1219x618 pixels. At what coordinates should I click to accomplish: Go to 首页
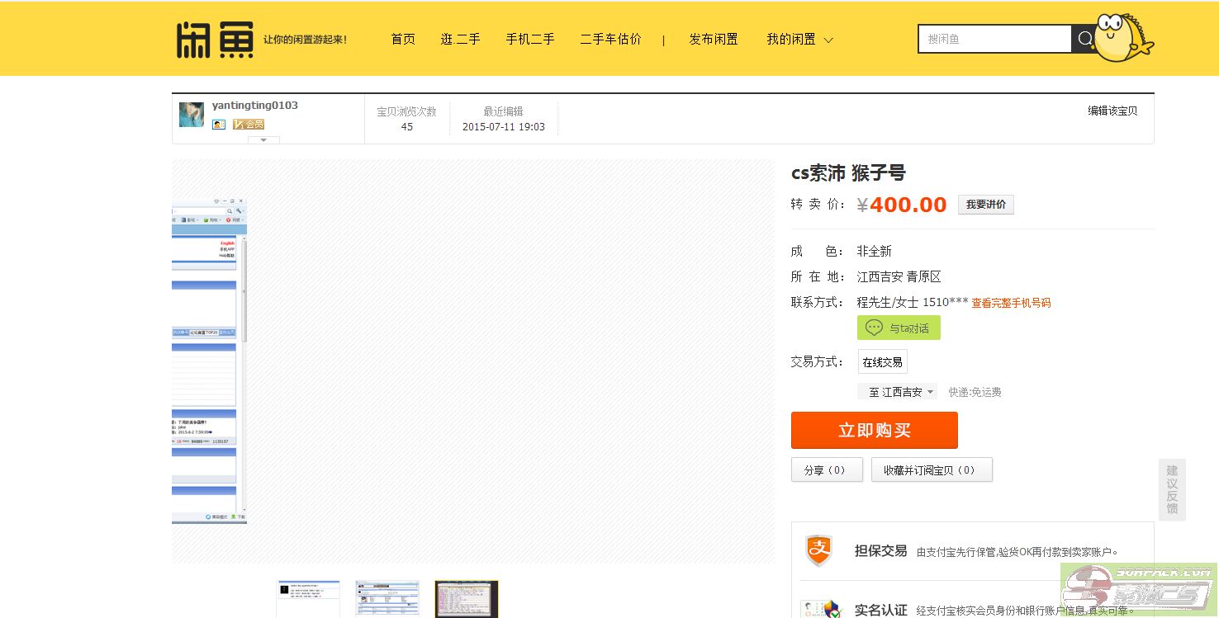click(x=403, y=39)
